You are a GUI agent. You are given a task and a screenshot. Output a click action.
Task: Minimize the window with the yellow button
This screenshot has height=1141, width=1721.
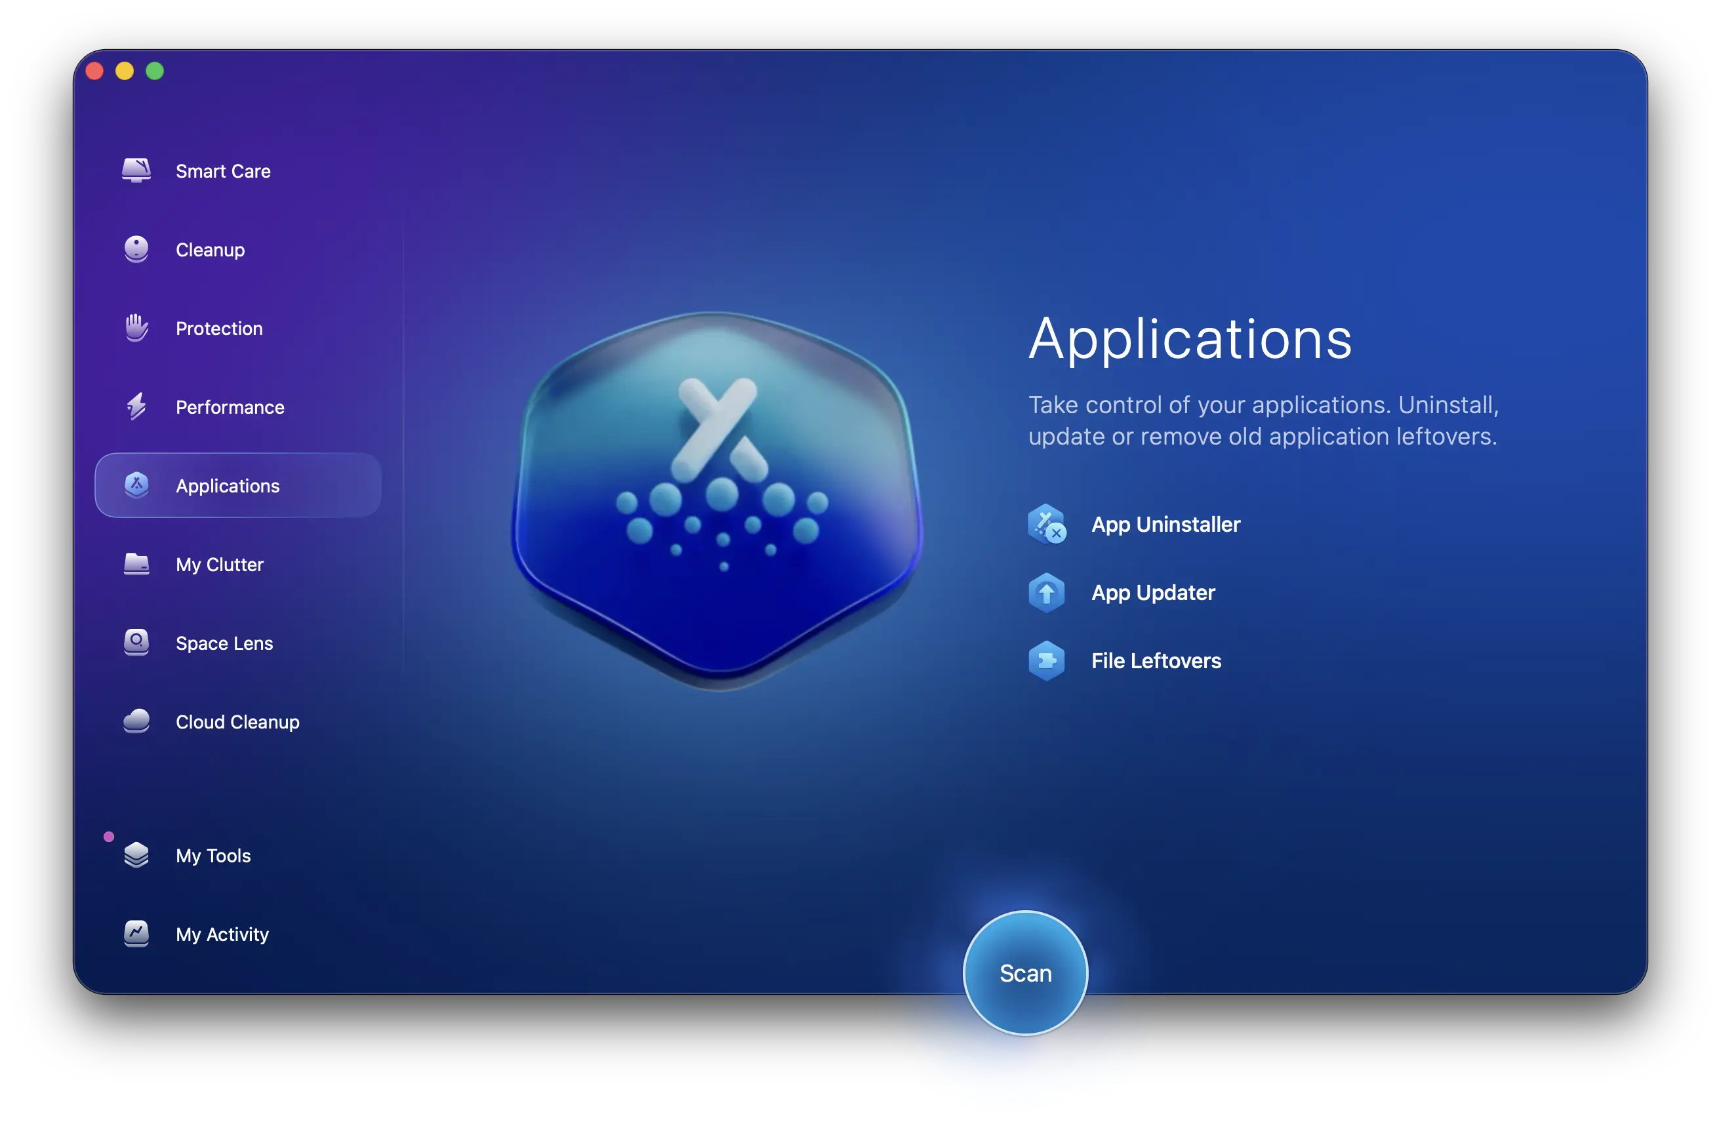pos(125,71)
